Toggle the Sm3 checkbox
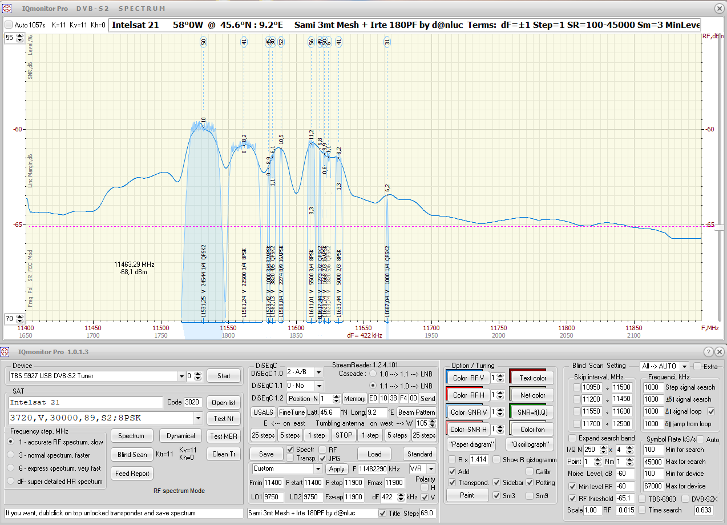 [496, 495]
